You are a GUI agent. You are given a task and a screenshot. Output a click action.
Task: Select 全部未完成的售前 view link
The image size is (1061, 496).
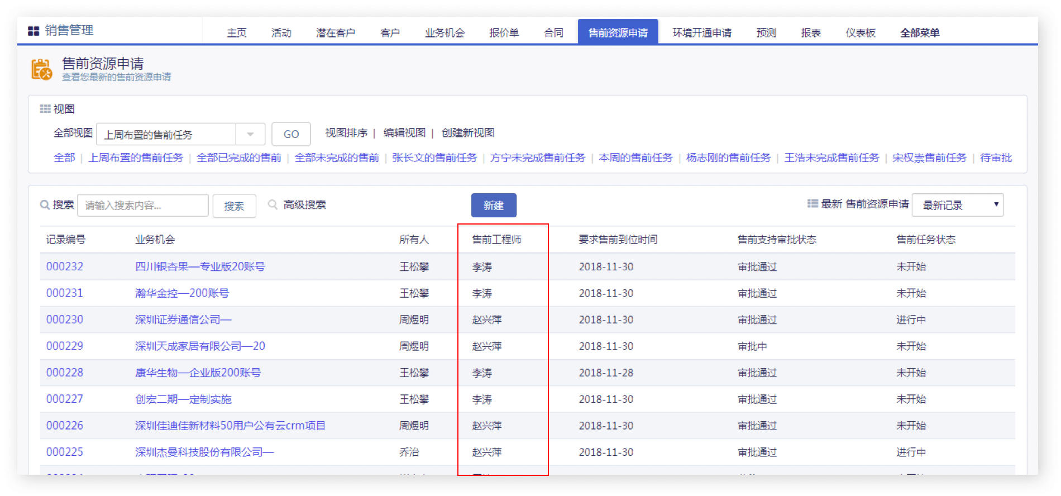coord(337,158)
